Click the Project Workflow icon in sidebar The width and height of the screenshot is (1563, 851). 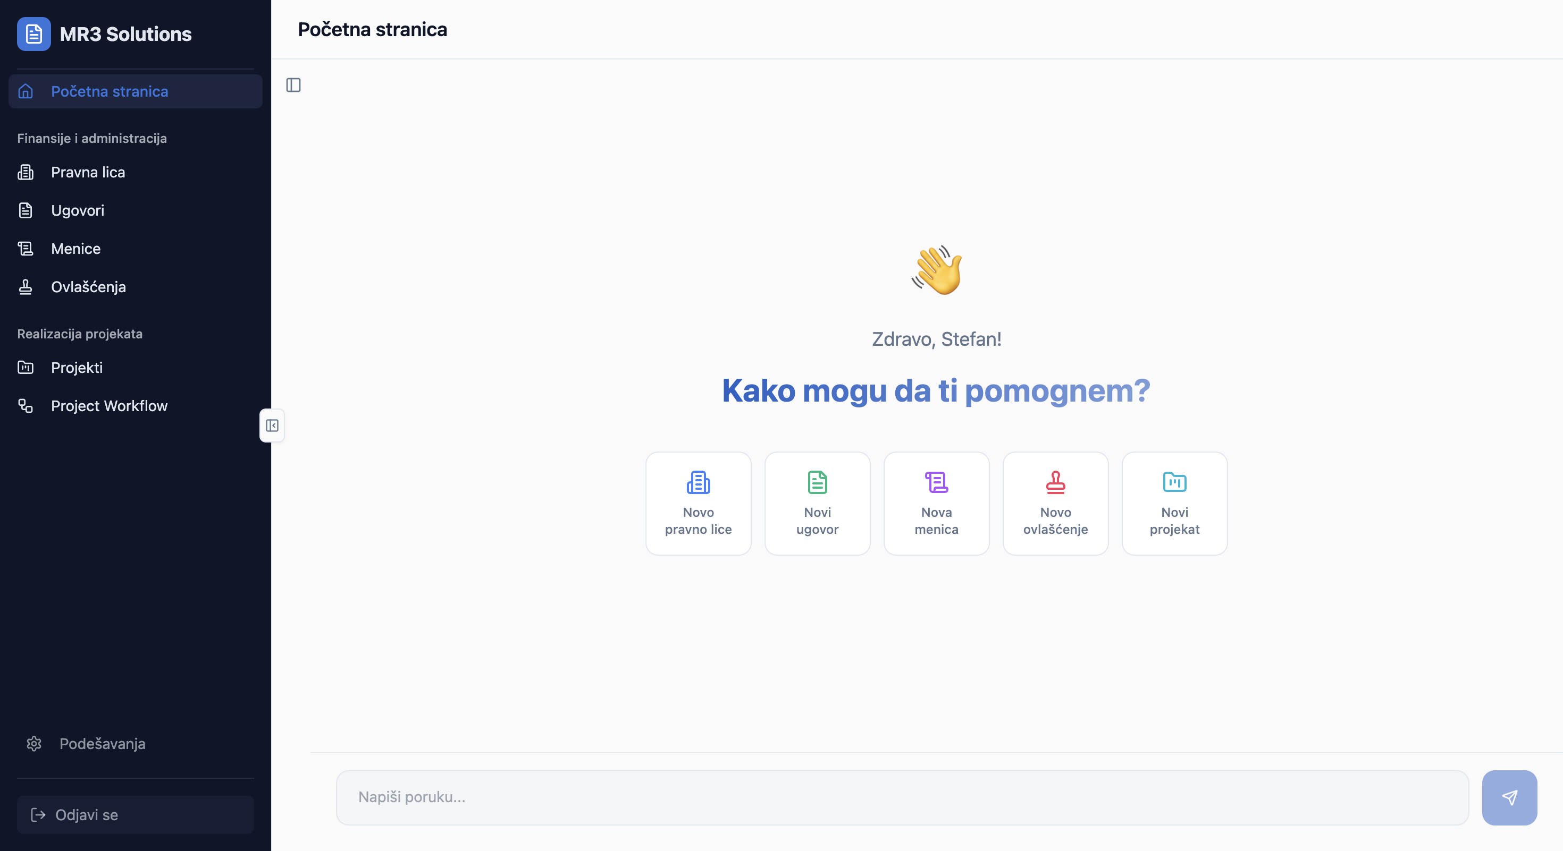coord(26,406)
